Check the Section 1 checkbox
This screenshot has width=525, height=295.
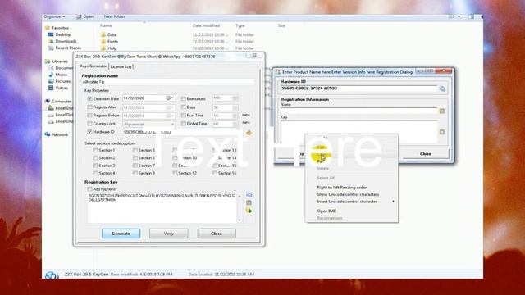95,151
